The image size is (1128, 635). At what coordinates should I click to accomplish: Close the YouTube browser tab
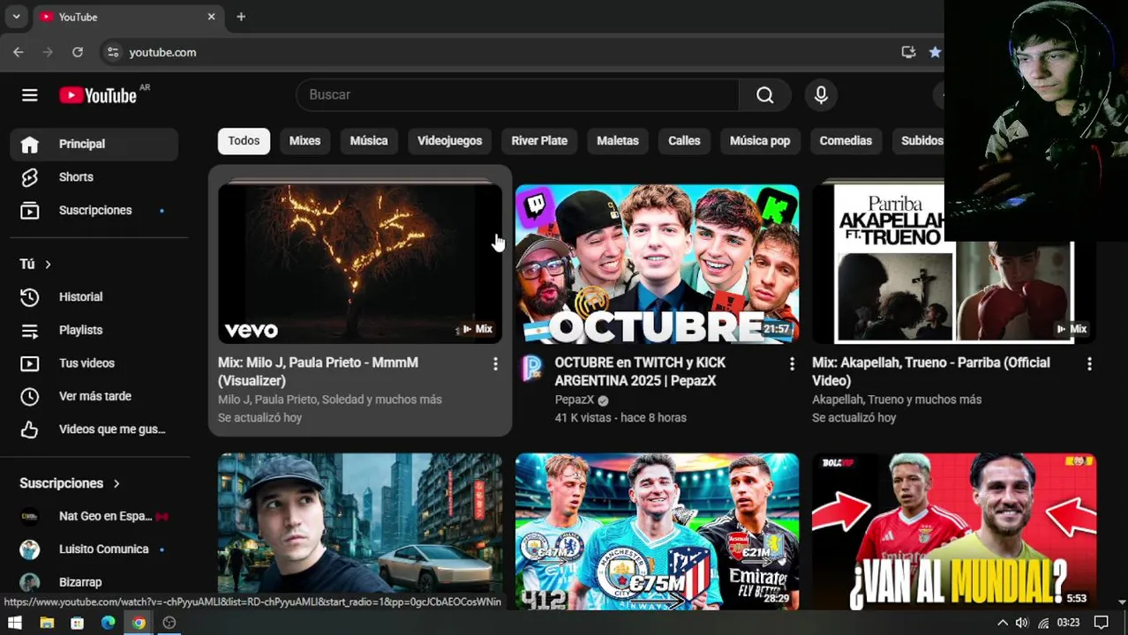[211, 17]
